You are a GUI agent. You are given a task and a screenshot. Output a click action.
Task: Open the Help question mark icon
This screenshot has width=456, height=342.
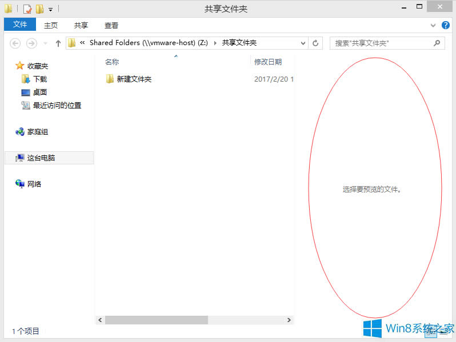pos(446,25)
